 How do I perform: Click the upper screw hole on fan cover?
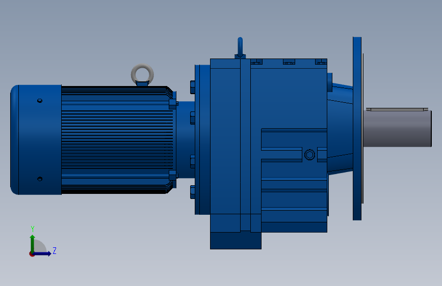[x=40, y=101]
